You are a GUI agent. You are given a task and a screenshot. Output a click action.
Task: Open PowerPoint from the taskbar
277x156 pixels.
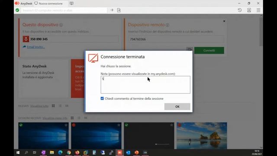pyautogui.click(x=137, y=153)
